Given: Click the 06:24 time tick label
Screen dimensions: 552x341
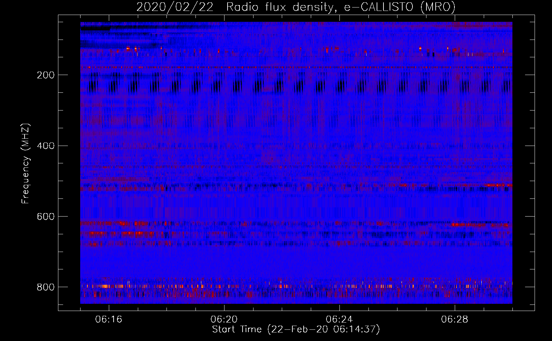Looking at the screenshot, I should tap(339, 320).
